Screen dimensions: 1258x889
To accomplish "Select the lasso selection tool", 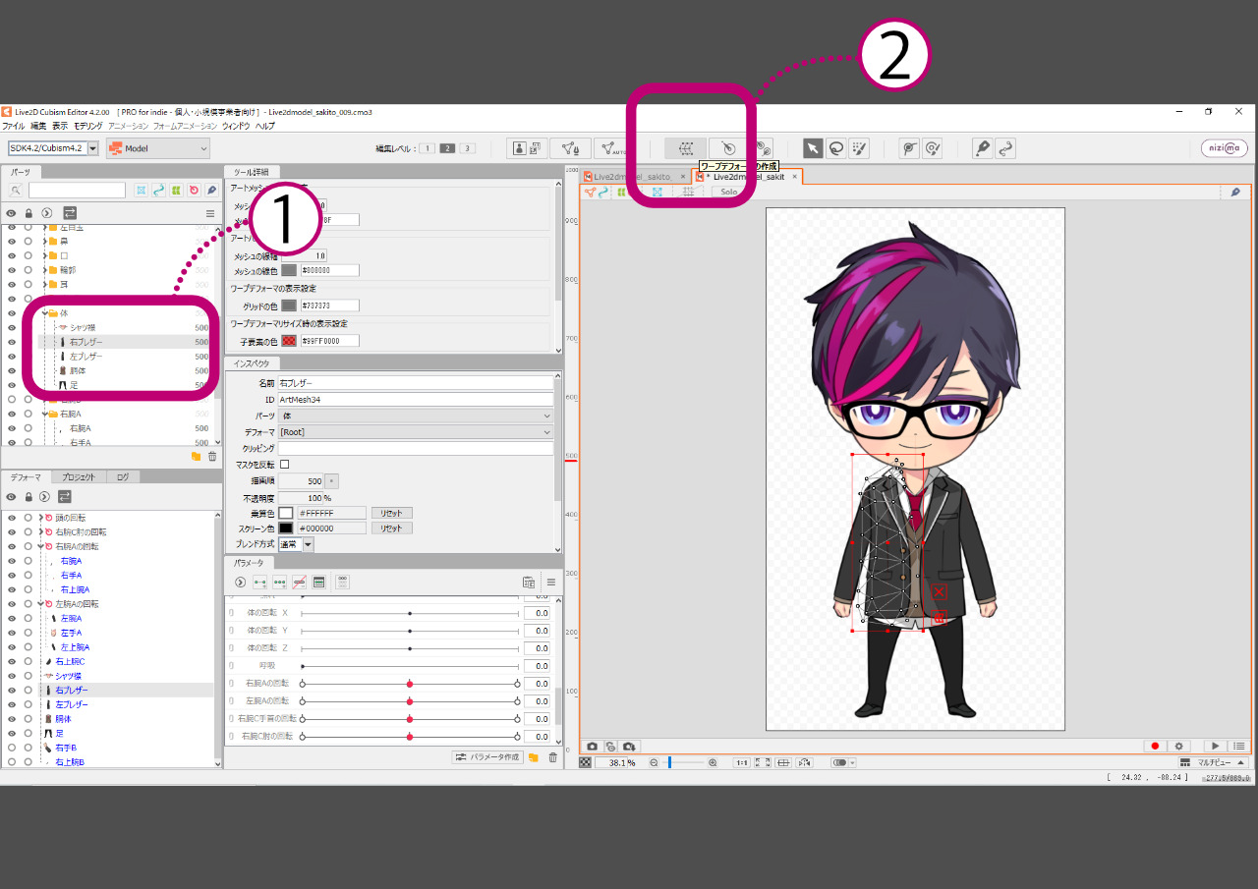I will click(x=836, y=148).
